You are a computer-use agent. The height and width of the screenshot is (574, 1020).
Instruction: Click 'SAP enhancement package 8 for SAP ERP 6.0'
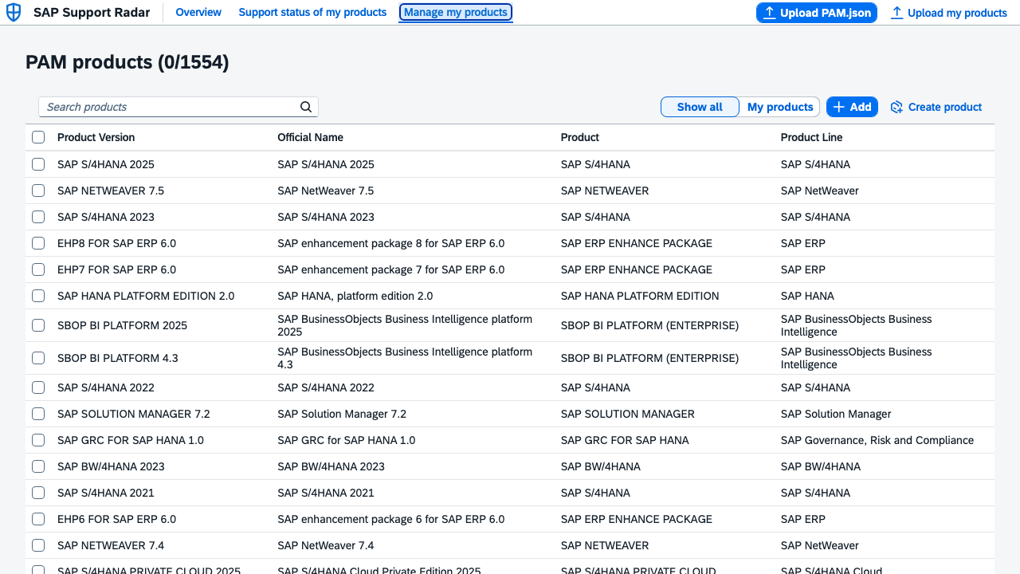coord(391,243)
